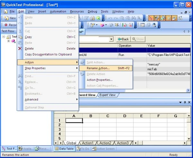Toggle the Resources pane toolbar icon
The width and height of the screenshot is (193, 158).
click(x=163, y=18)
